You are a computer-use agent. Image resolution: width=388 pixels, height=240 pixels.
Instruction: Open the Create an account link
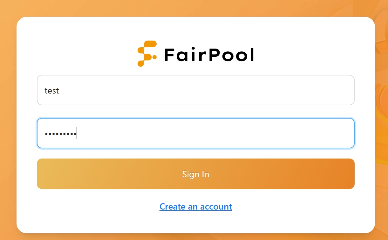click(196, 207)
